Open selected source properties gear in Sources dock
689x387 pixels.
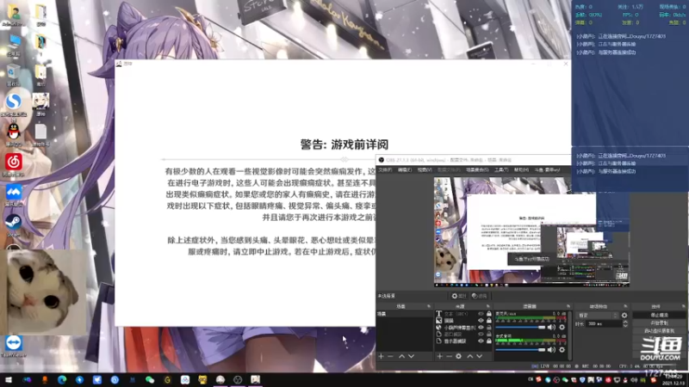tap(458, 356)
